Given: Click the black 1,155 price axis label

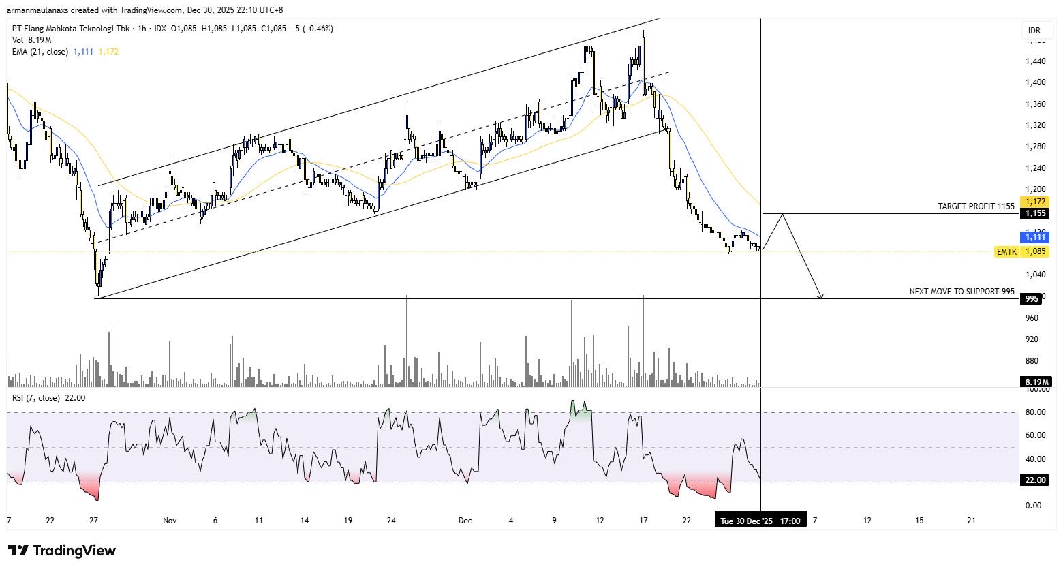Looking at the screenshot, I should [1034, 214].
